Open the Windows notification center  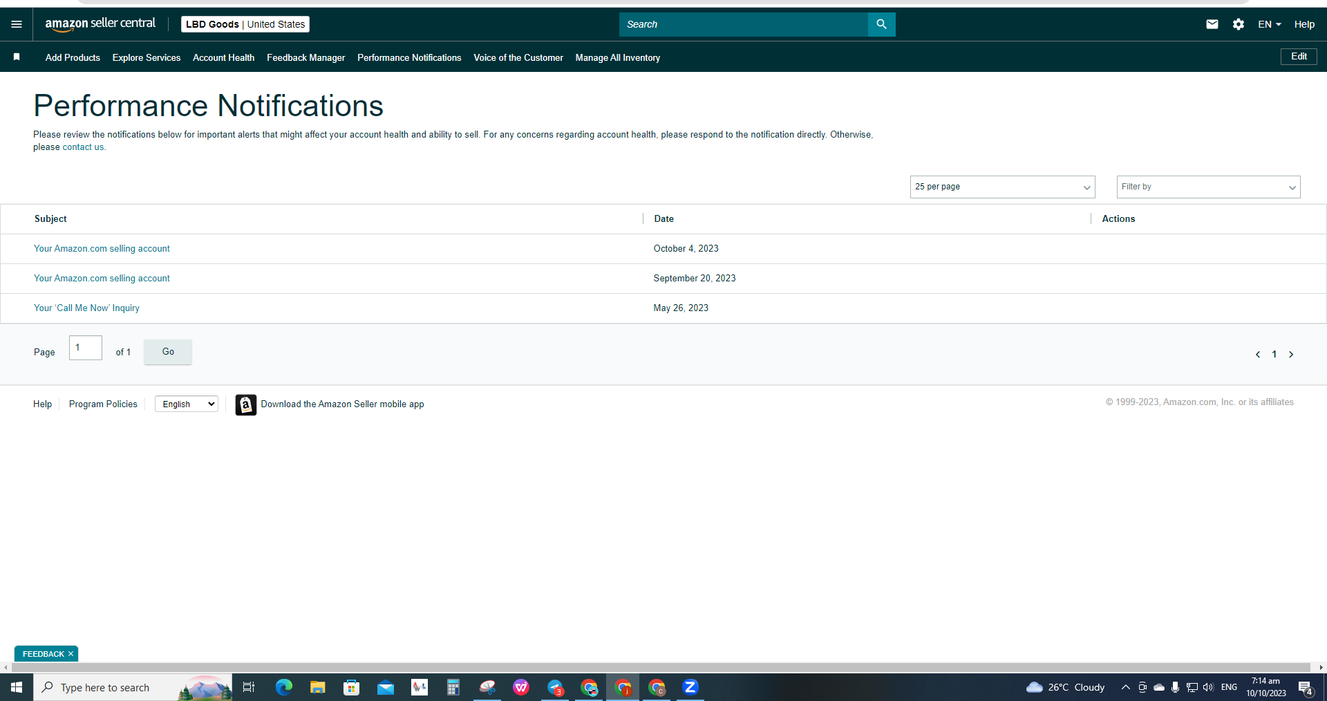click(1305, 687)
